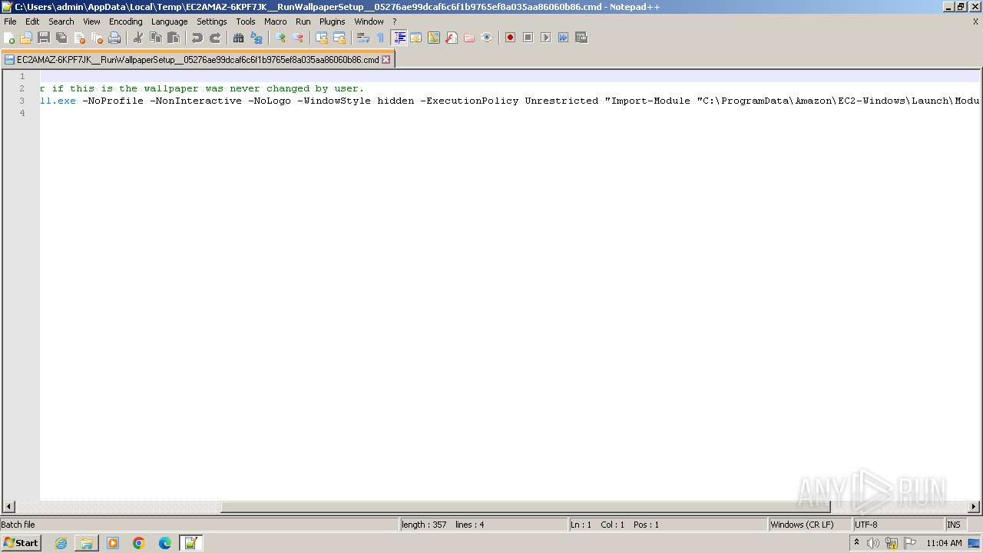Click the horizontal scrollbar thumb
This screenshot has width=983, height=553.
pos(525,507)
